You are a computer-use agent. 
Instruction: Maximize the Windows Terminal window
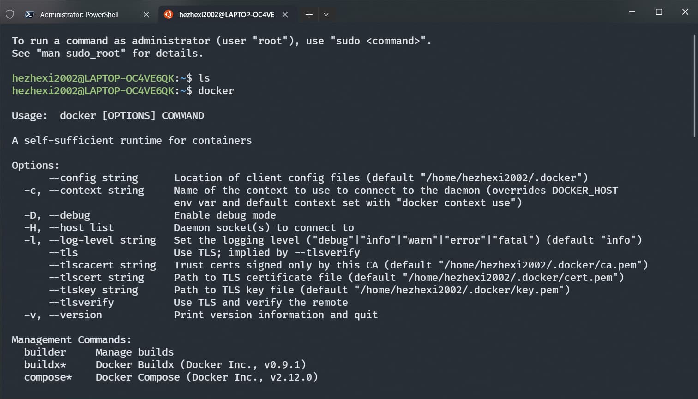coord(659,12)
